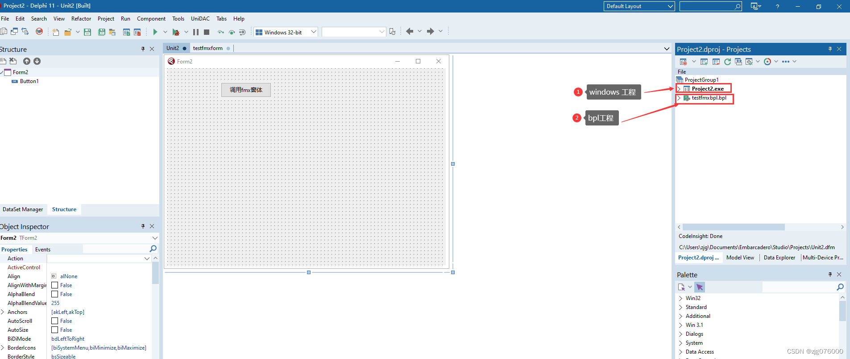Pin the Structure panel
Screen dimensions: 850x359
point(143,49)
